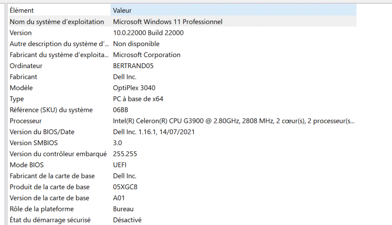The width and height of the screenshot is (392, 225).
Task: Select the Version de la carte de base row
Action: [x=49, y=198]
